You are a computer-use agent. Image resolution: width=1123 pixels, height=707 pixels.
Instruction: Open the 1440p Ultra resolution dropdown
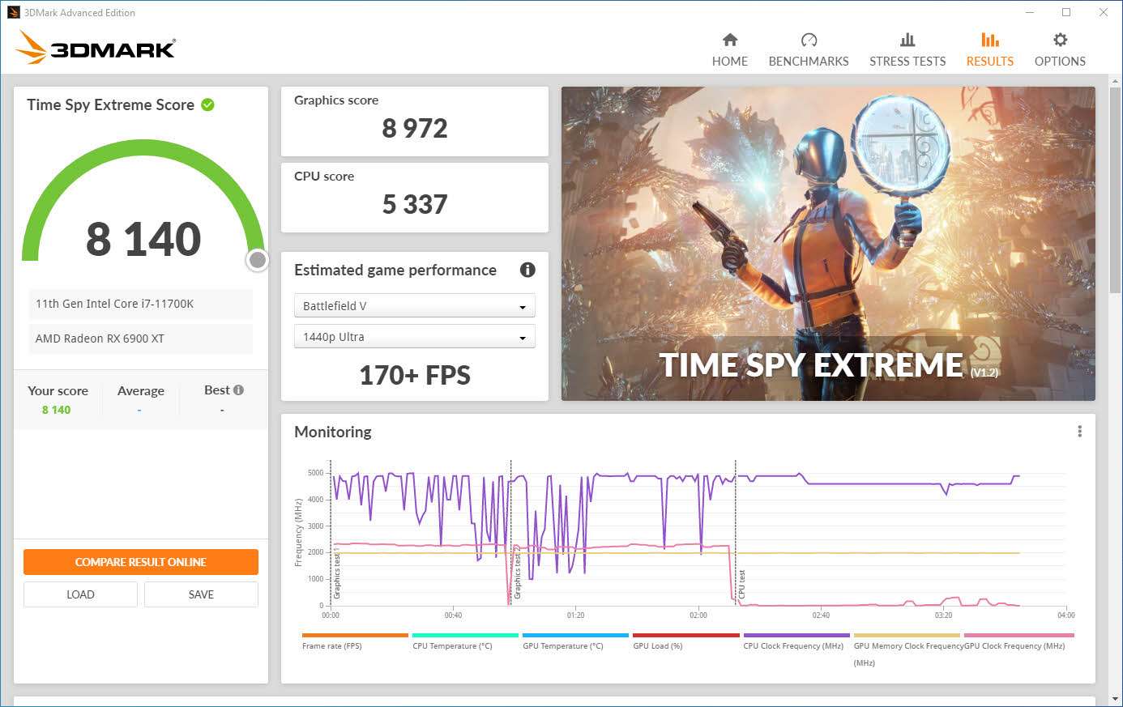(x=414, y=337)
